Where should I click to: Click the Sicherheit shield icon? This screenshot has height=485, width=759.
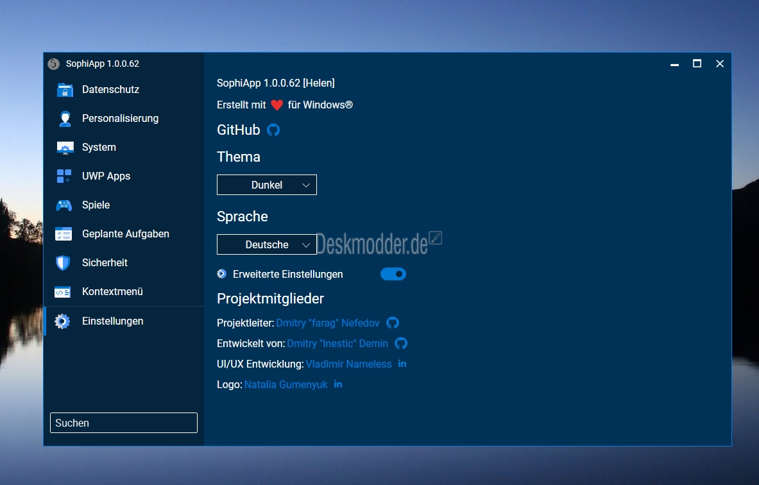coord(63,263)
